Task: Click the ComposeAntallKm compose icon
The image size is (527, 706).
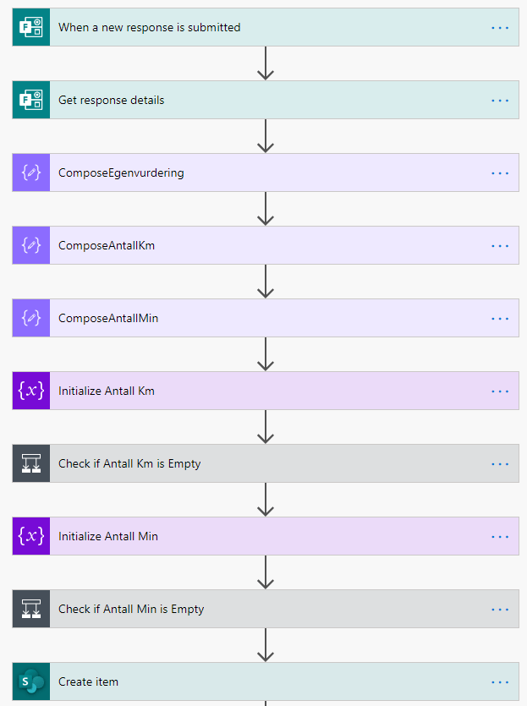Action: point(31,246)
